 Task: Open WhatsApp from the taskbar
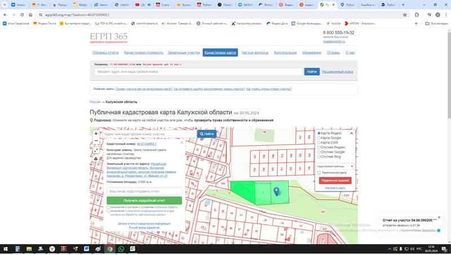pyautogui.click(x=121, y=248)
